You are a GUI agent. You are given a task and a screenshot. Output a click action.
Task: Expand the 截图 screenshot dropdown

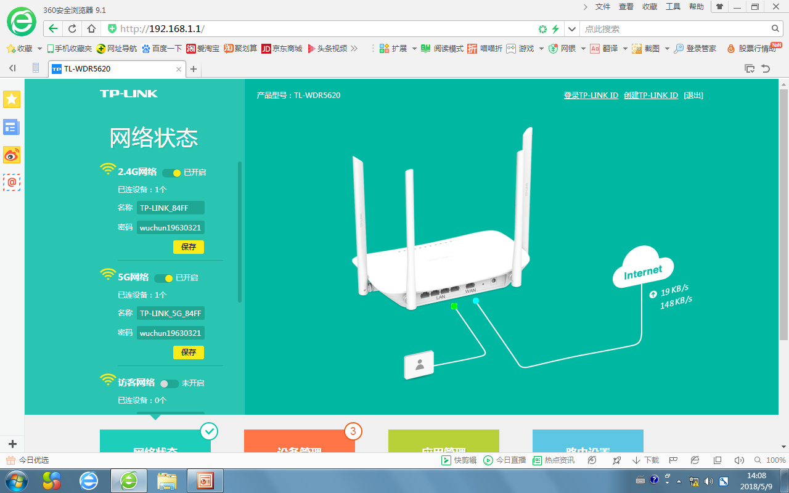[667, 48]
